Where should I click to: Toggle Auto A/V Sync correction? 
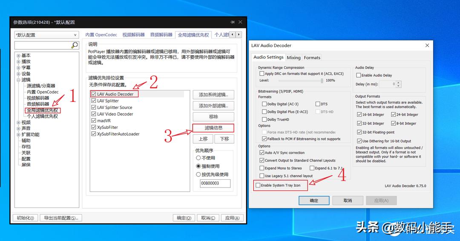click(262, 153)
